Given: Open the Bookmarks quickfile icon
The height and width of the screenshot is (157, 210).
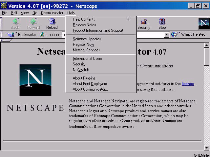Looking at the screenshot, I should [11, 35].
